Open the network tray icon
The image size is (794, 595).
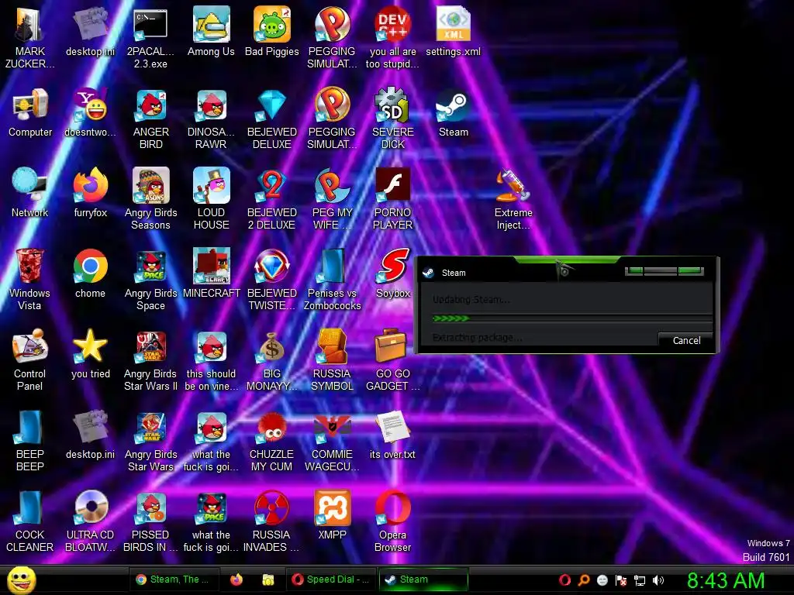click(x=640, y=580)
